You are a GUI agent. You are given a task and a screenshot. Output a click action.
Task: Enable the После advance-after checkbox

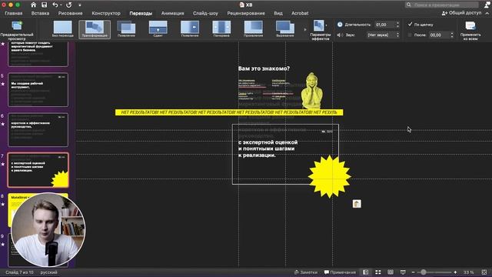point(410,35)
